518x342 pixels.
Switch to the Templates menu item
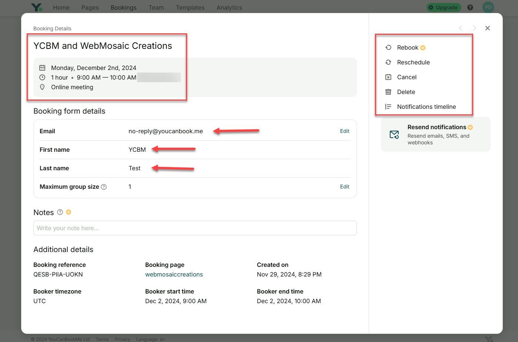tap(190, 7)
